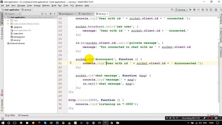This screenshot has width=222, height=125.
Task: Open the Structure side panel
Action: click(2, 33)
